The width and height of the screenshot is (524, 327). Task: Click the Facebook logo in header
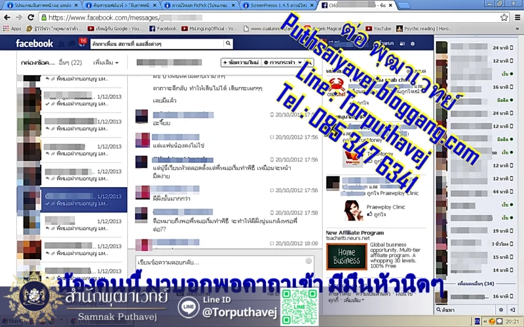(35, 44)
